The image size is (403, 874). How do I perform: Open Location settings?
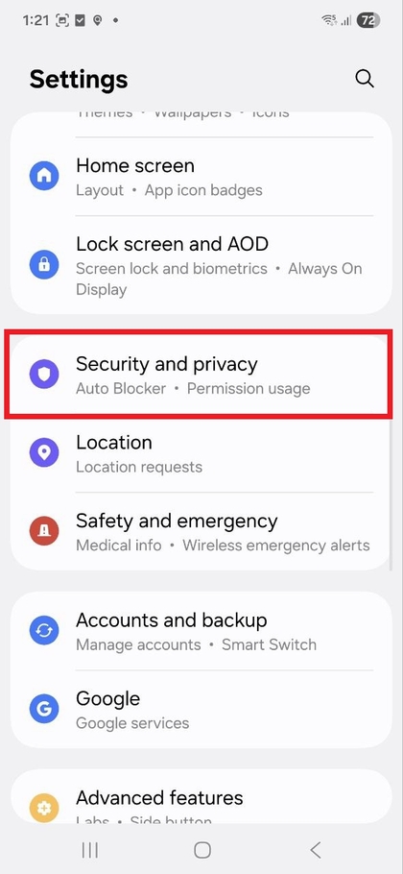[201, 453]
